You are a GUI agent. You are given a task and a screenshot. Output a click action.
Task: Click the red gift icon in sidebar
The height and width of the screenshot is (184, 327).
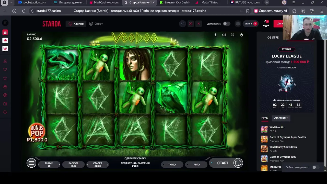point(5,32)
